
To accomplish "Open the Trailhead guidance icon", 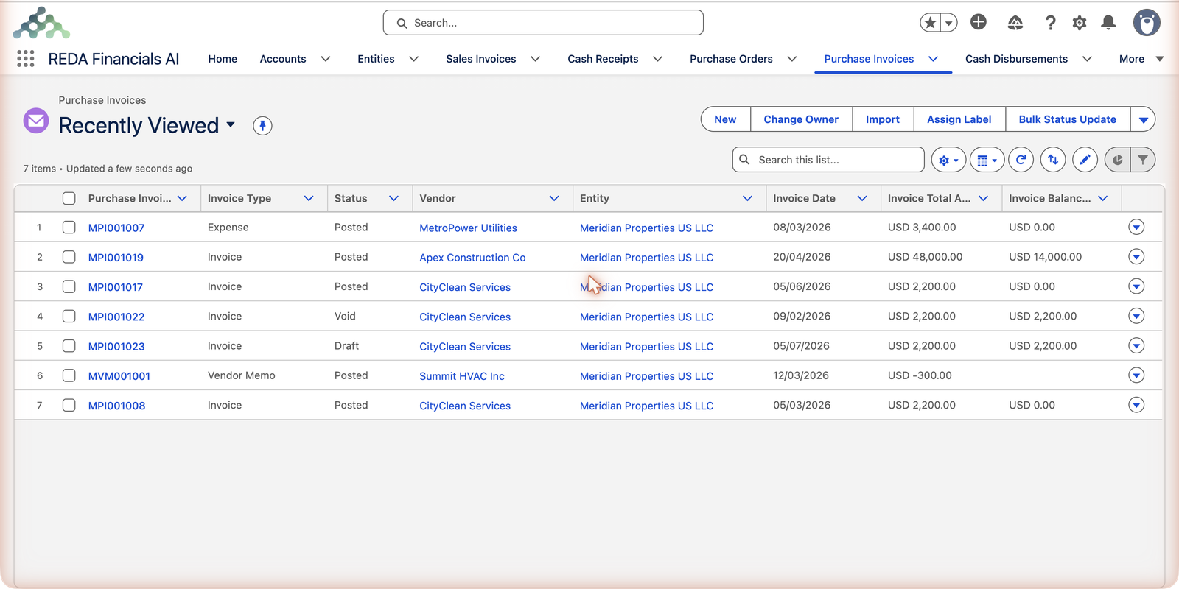I will (1015, 23).
